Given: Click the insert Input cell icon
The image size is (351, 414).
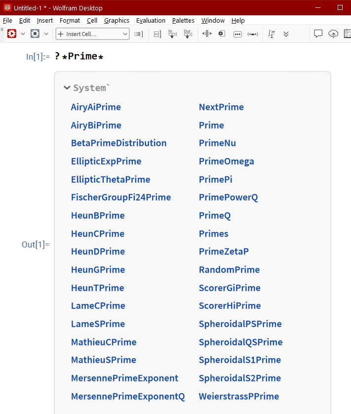Looking at the screenshot, I should 172,34.
